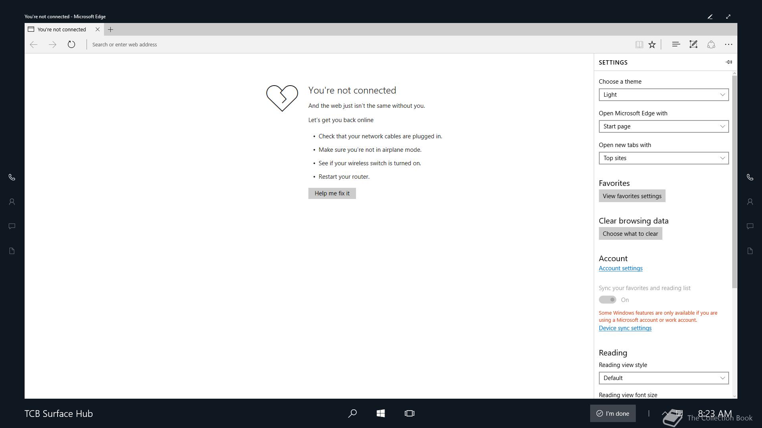
Task: Open Search from the taskbar
Action: pyautogui.click(x=352, y=413)
